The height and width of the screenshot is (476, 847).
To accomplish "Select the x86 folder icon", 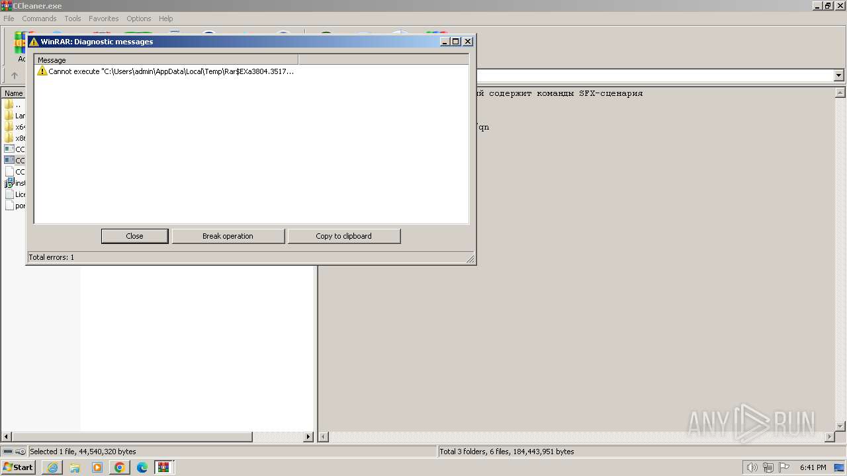I will [9, 138].
